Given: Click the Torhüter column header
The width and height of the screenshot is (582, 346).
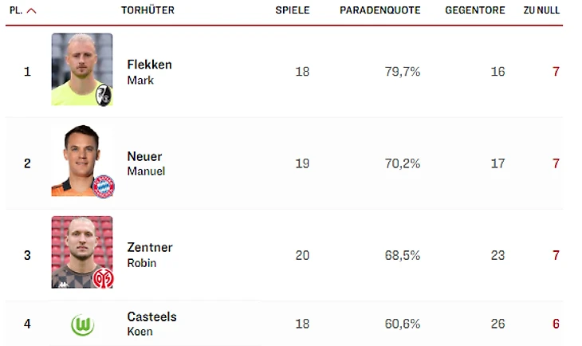Looking at the screenshot, I should coord(147,11).
